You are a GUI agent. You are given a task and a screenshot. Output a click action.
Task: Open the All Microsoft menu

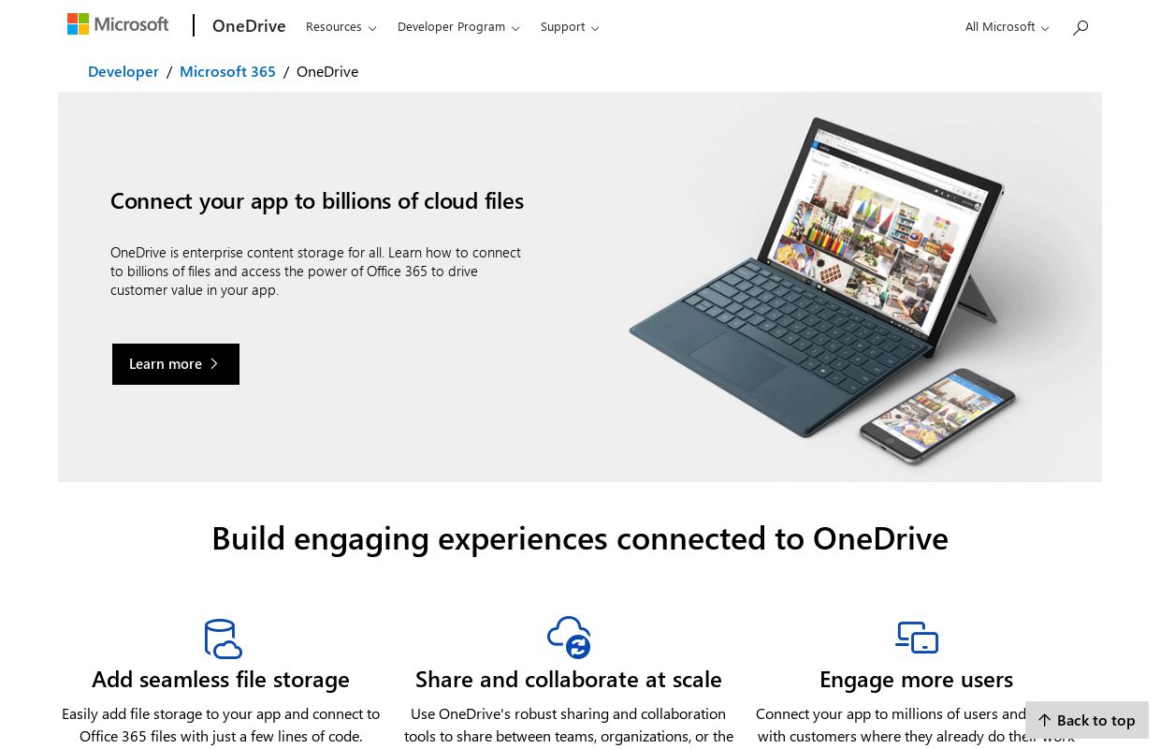pyautogui.click(x=1008, y=27)
